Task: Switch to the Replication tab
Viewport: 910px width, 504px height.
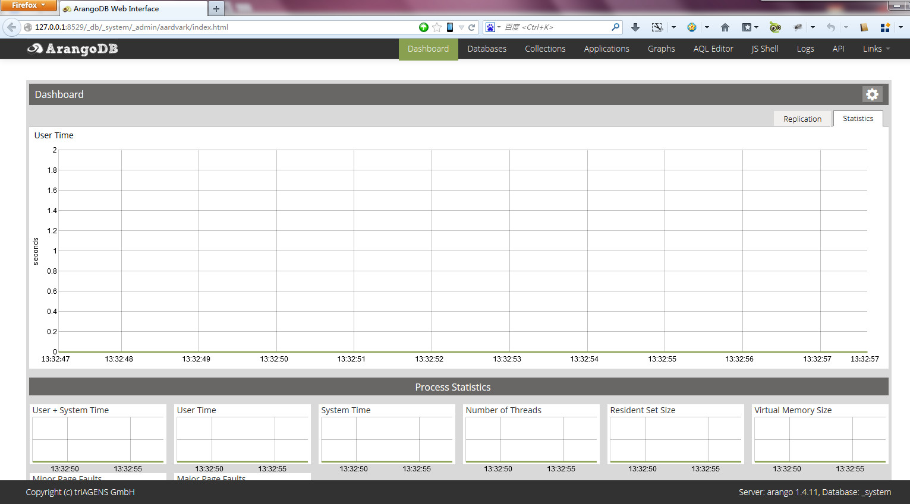Action: (802, 119)
